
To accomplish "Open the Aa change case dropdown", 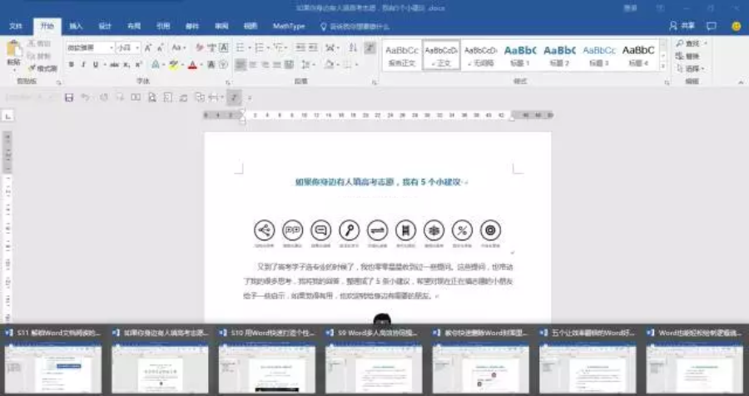I will coord(178,47).
